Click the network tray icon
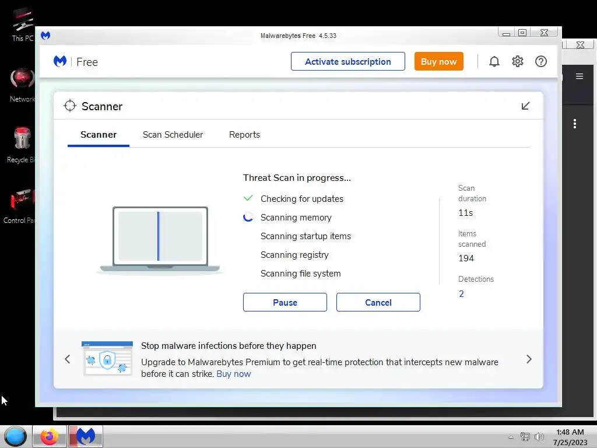The width and height of the screenshot is (597, 448). coord(525,437)
